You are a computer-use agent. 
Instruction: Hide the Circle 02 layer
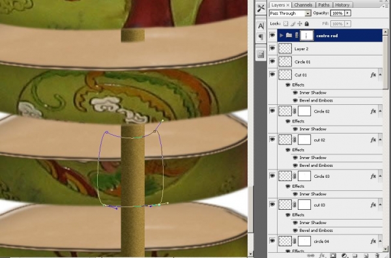pyautogui.click(x=272, y=110)
